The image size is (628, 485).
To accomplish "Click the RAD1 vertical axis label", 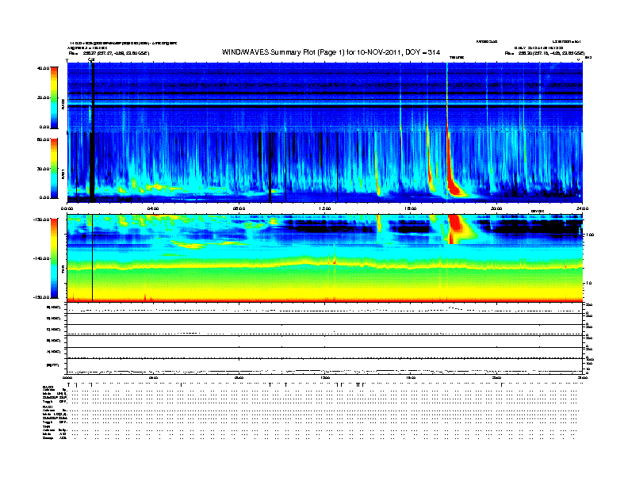I will point(63,175).
